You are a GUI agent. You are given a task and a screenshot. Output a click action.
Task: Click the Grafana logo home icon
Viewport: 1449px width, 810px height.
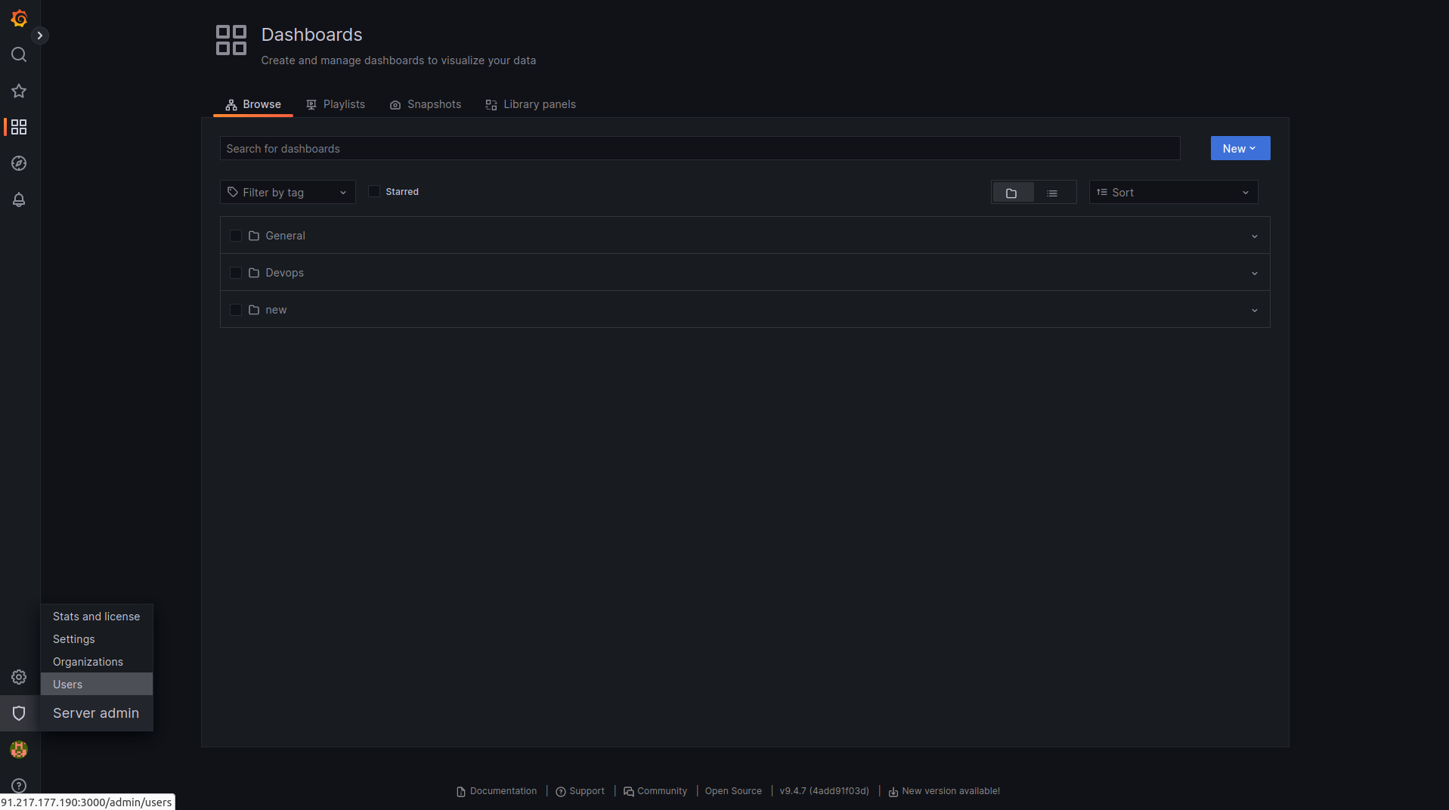coord(19,18)
